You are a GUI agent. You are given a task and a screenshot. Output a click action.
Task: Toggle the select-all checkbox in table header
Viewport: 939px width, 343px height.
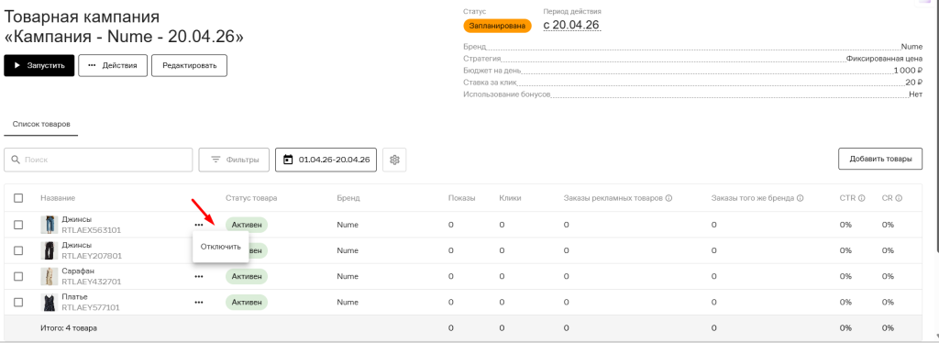click(18, 198)
